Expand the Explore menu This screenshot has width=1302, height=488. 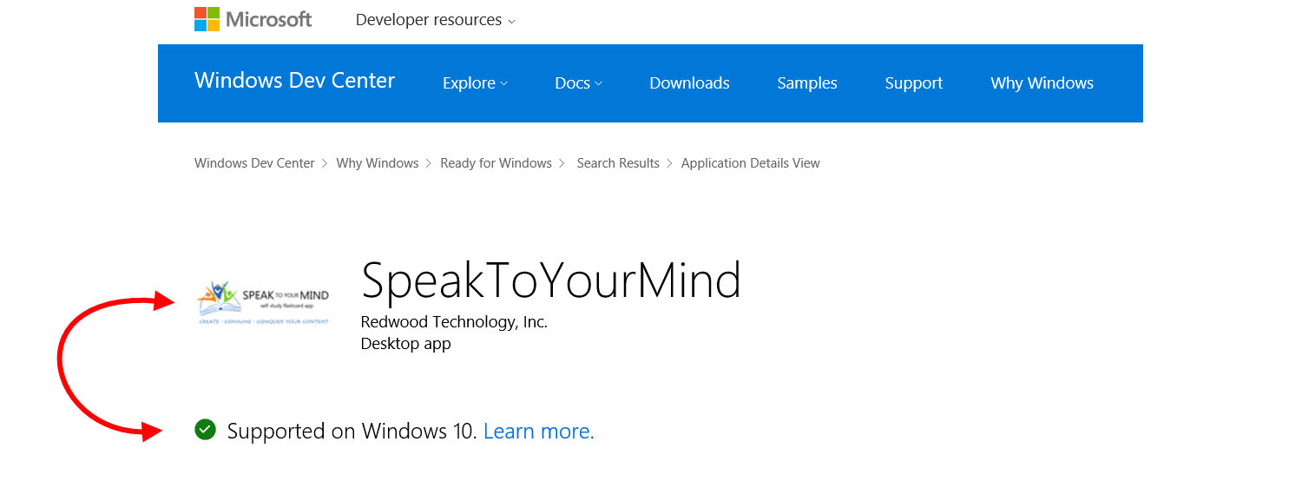point(475,83)
